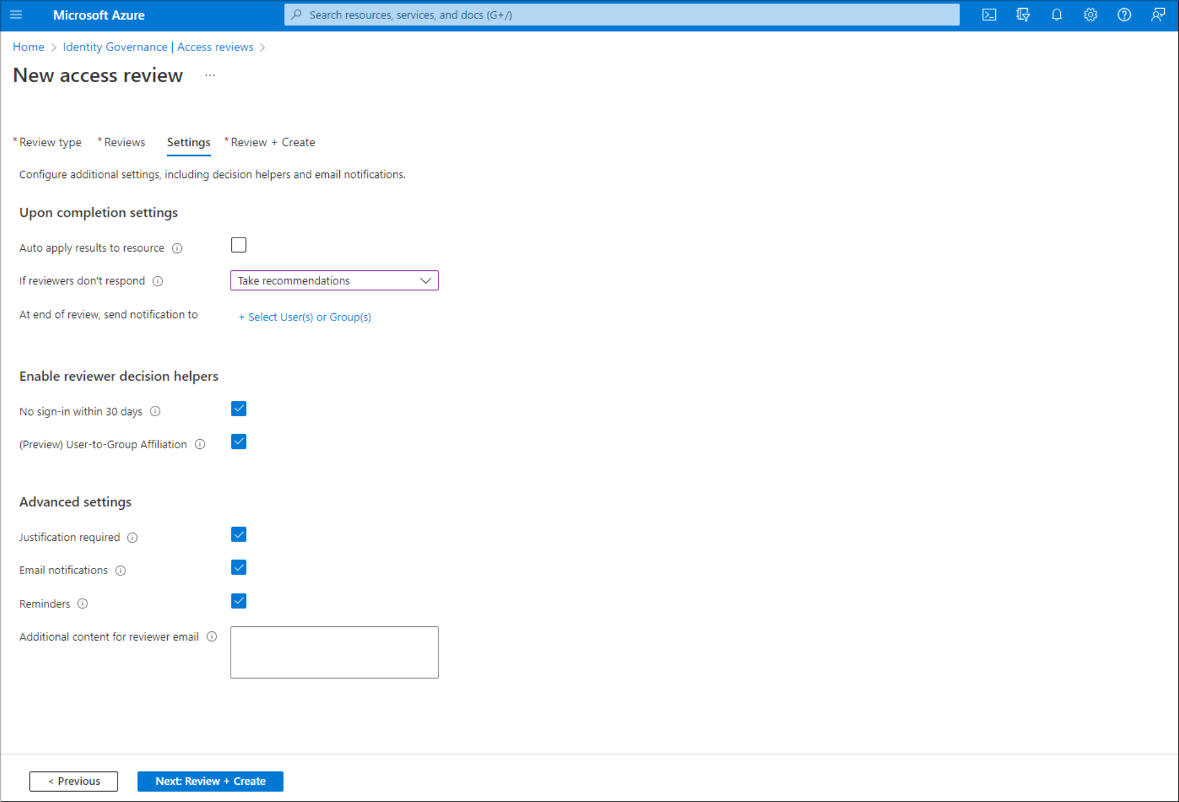Expand Take recommendations options
1179x802 pixels.
(425, 280)
